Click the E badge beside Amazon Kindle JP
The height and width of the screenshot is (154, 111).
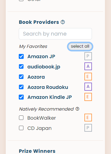(x=88, y=97)
